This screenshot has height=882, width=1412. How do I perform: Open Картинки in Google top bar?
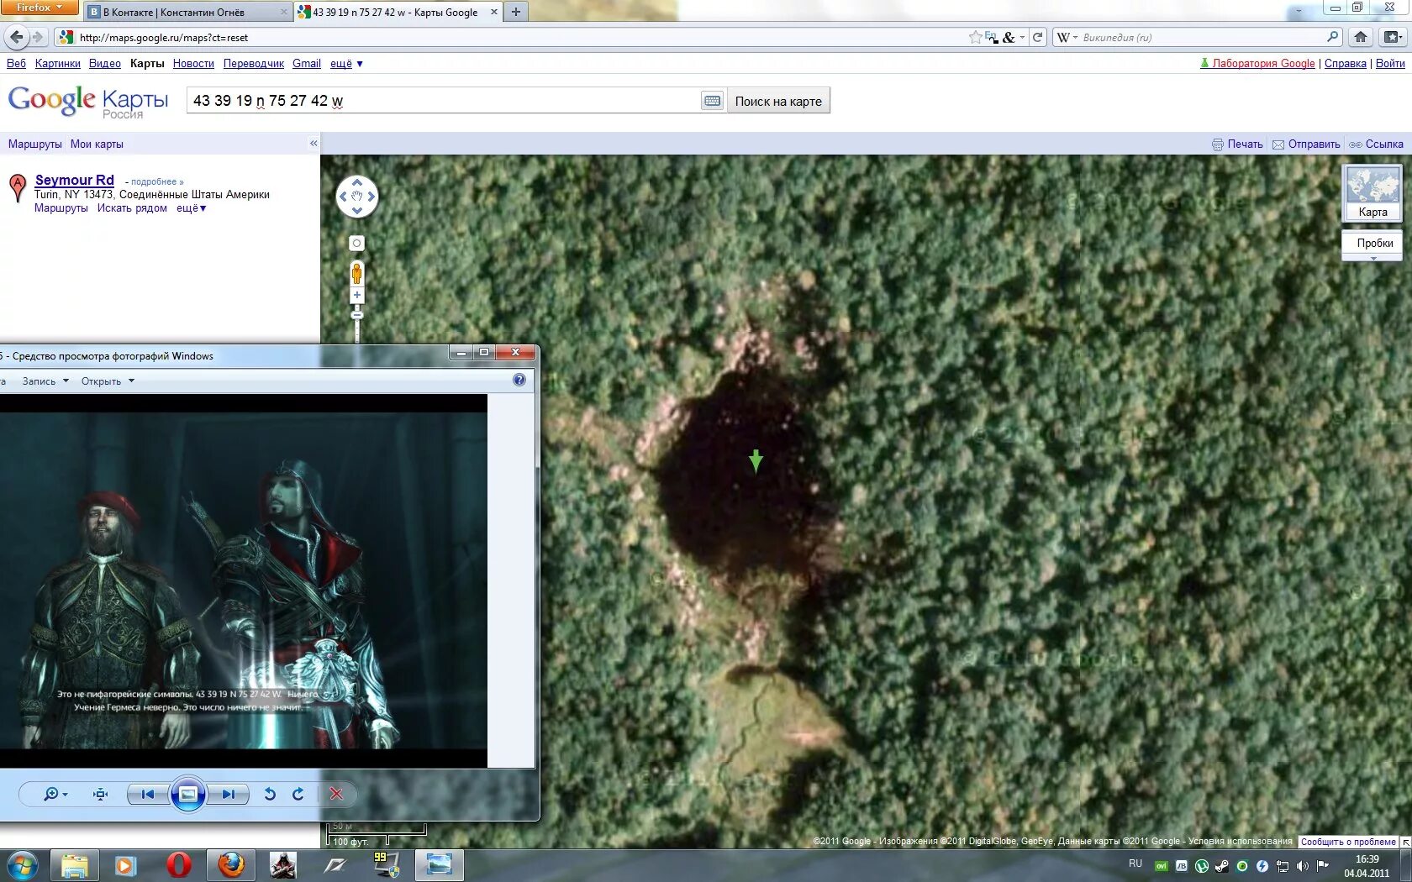pos(58,64)
